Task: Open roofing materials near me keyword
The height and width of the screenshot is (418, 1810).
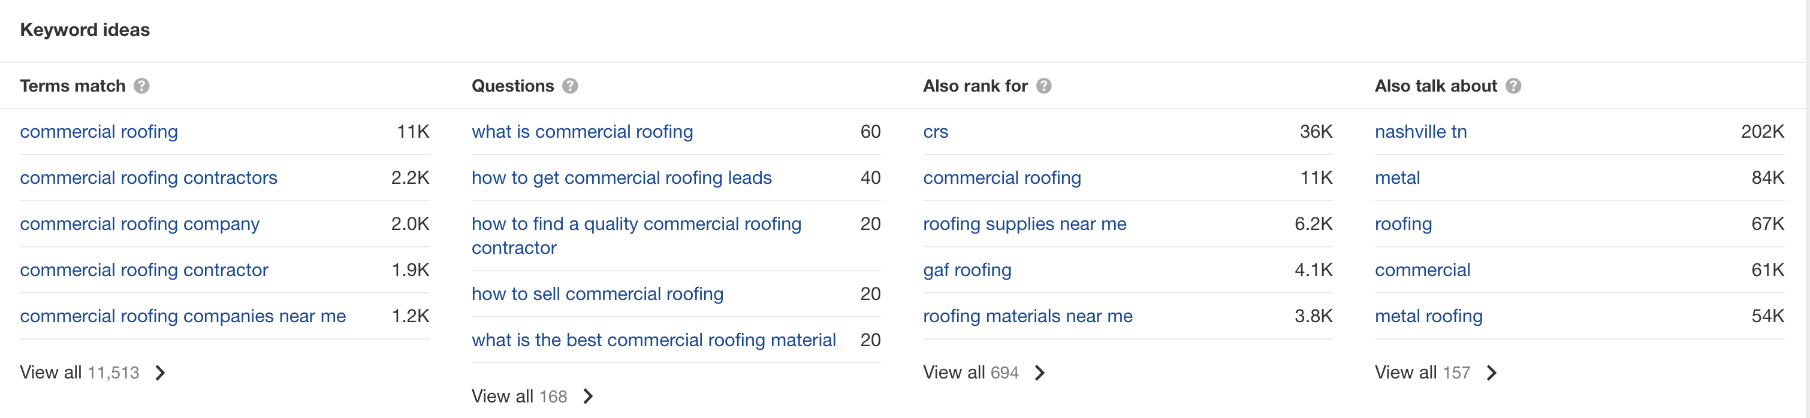Action: tap(1027, 316)
